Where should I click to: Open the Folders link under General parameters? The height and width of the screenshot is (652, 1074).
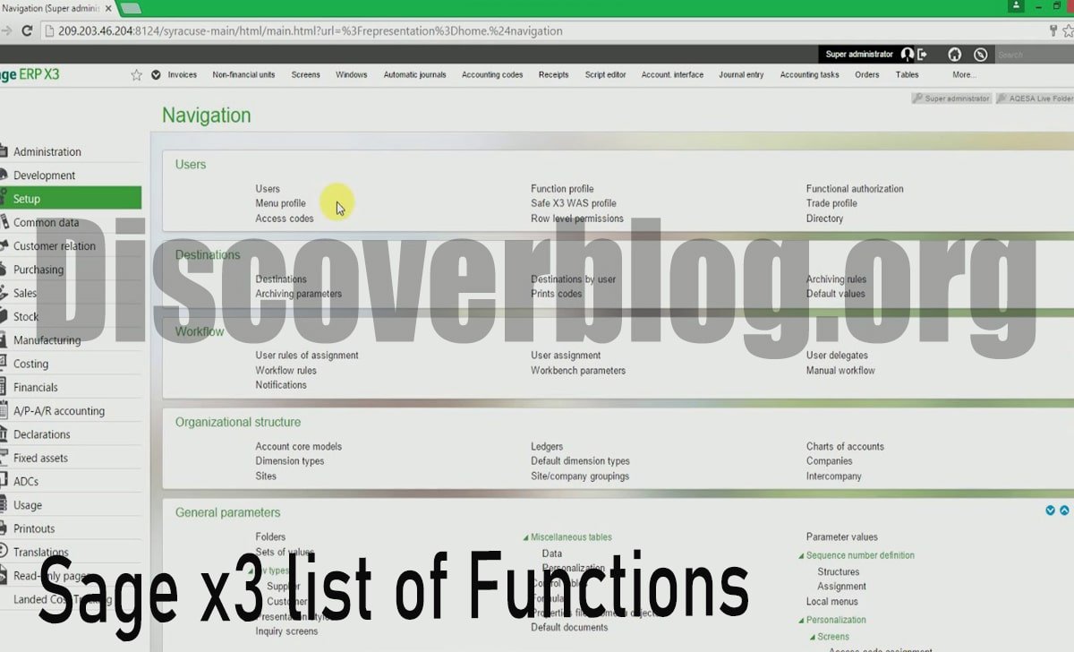click(270, 537)
